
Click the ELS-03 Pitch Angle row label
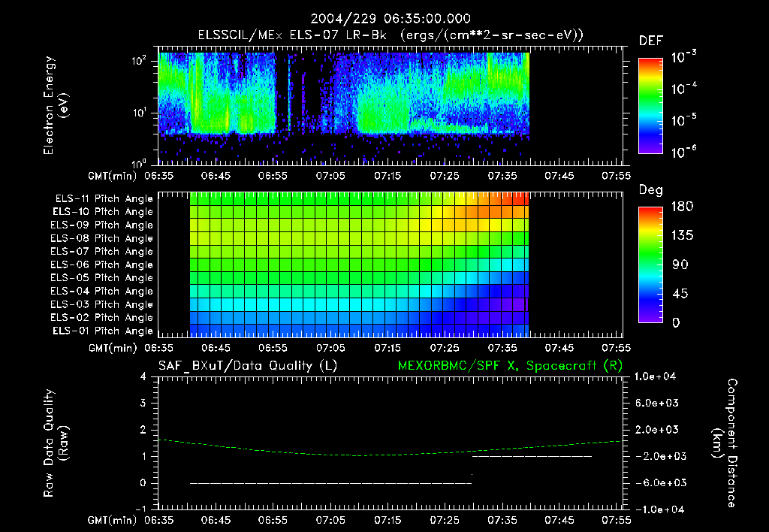[101, 305]
